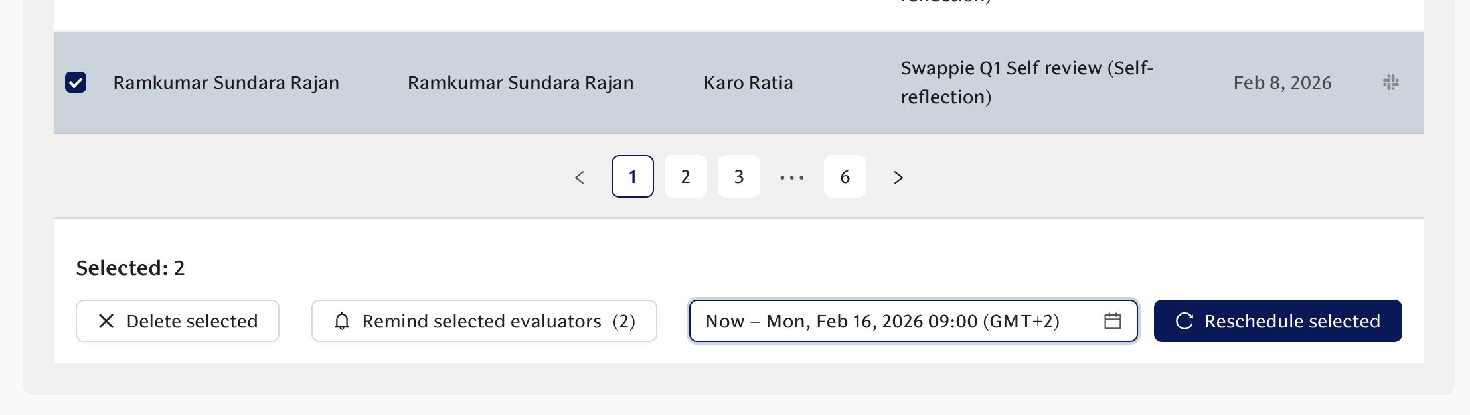Viewport: 1470px width, 415px height.
Task: Click the circular refresh icon on Reschedule selected
Action: [1186, 321]
